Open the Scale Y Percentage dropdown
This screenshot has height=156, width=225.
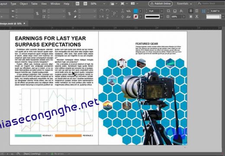[x=64, y=17]
